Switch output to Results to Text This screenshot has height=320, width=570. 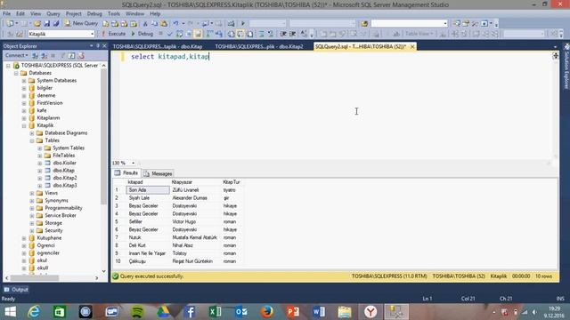coord(231,34)
